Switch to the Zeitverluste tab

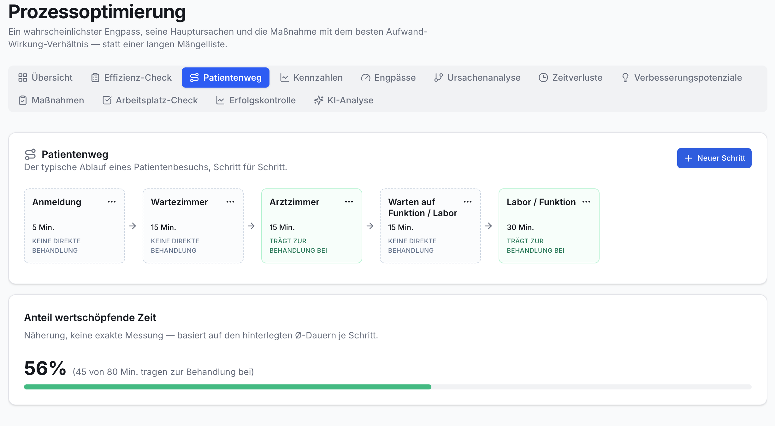tap(571, 78)
